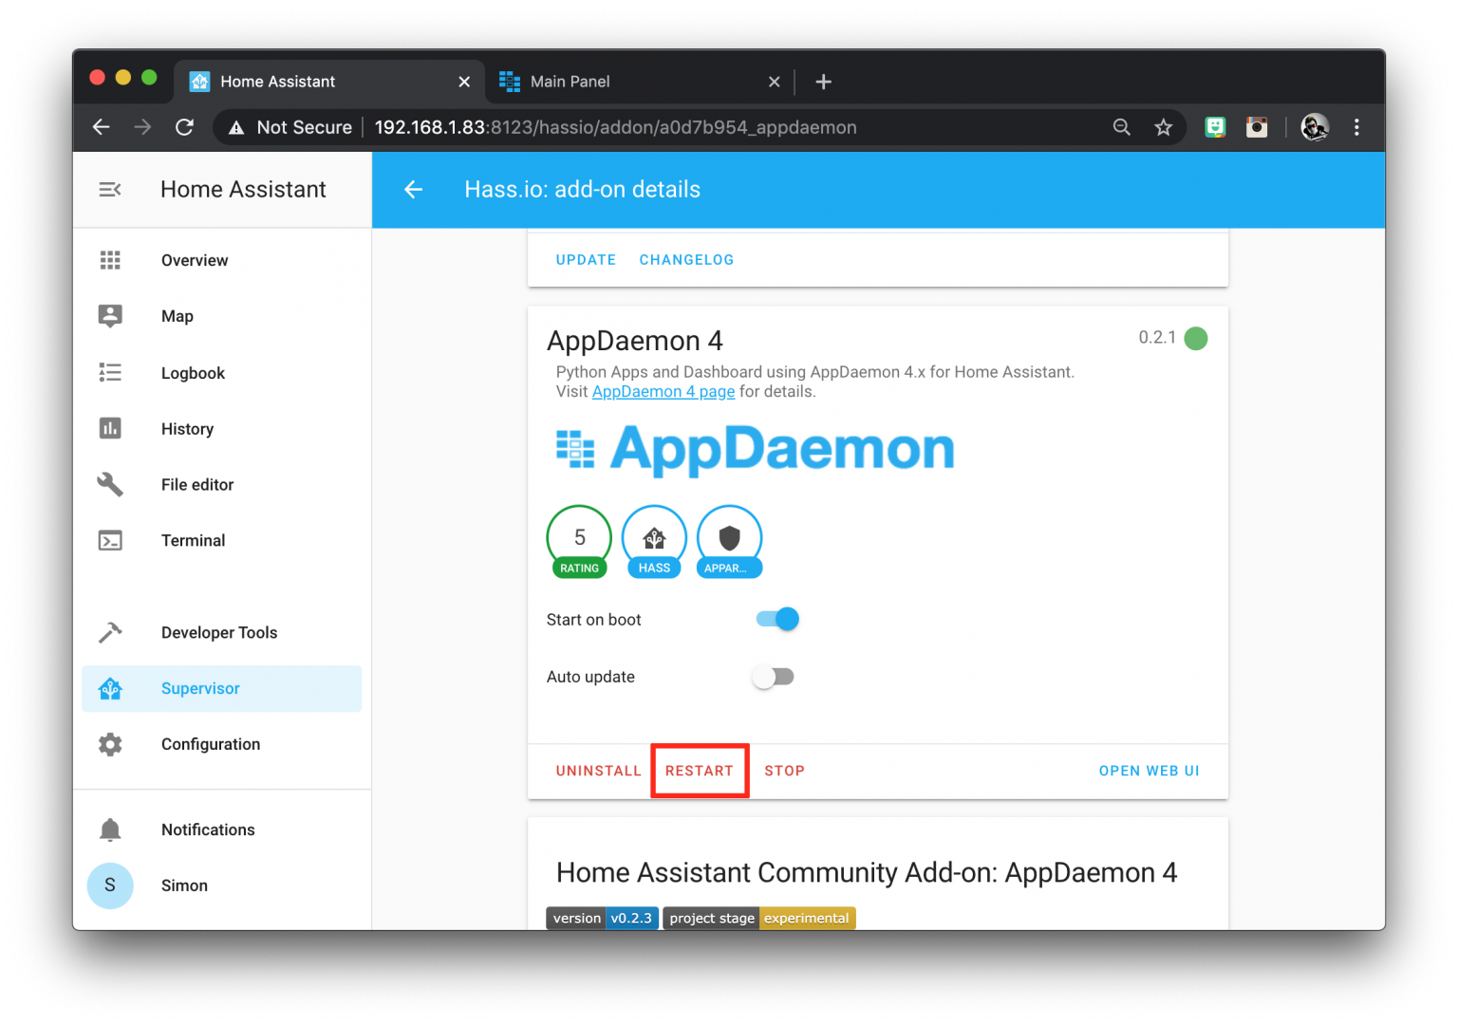Disable the Start on boot toggle
Image resolution: width=1458 pixels, height=1026 pixels.
(x=776, y=618)
